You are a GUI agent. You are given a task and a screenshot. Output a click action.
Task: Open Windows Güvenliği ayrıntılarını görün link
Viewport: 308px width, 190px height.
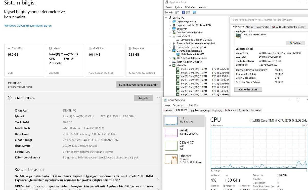coord(28,26)
